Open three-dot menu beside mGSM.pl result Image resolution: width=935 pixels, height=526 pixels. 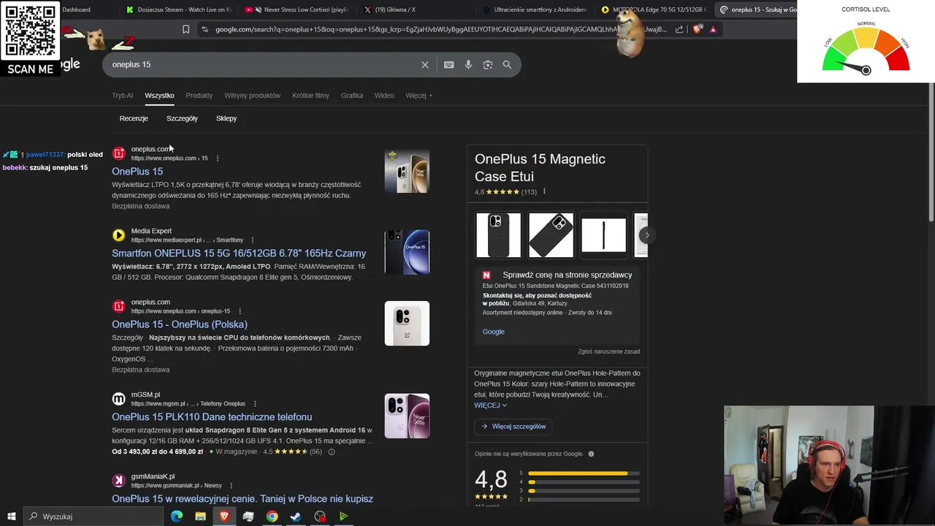(255, 403)
